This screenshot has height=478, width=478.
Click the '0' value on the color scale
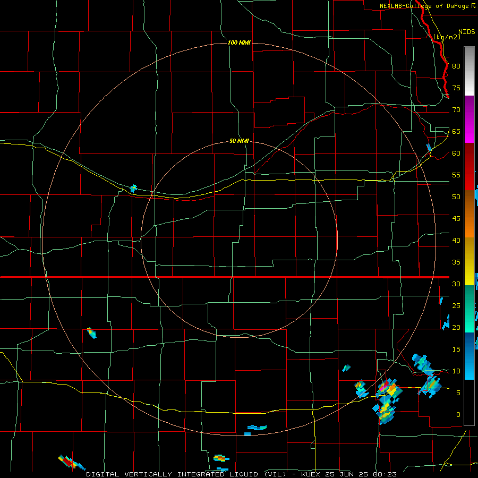[458, 415]
